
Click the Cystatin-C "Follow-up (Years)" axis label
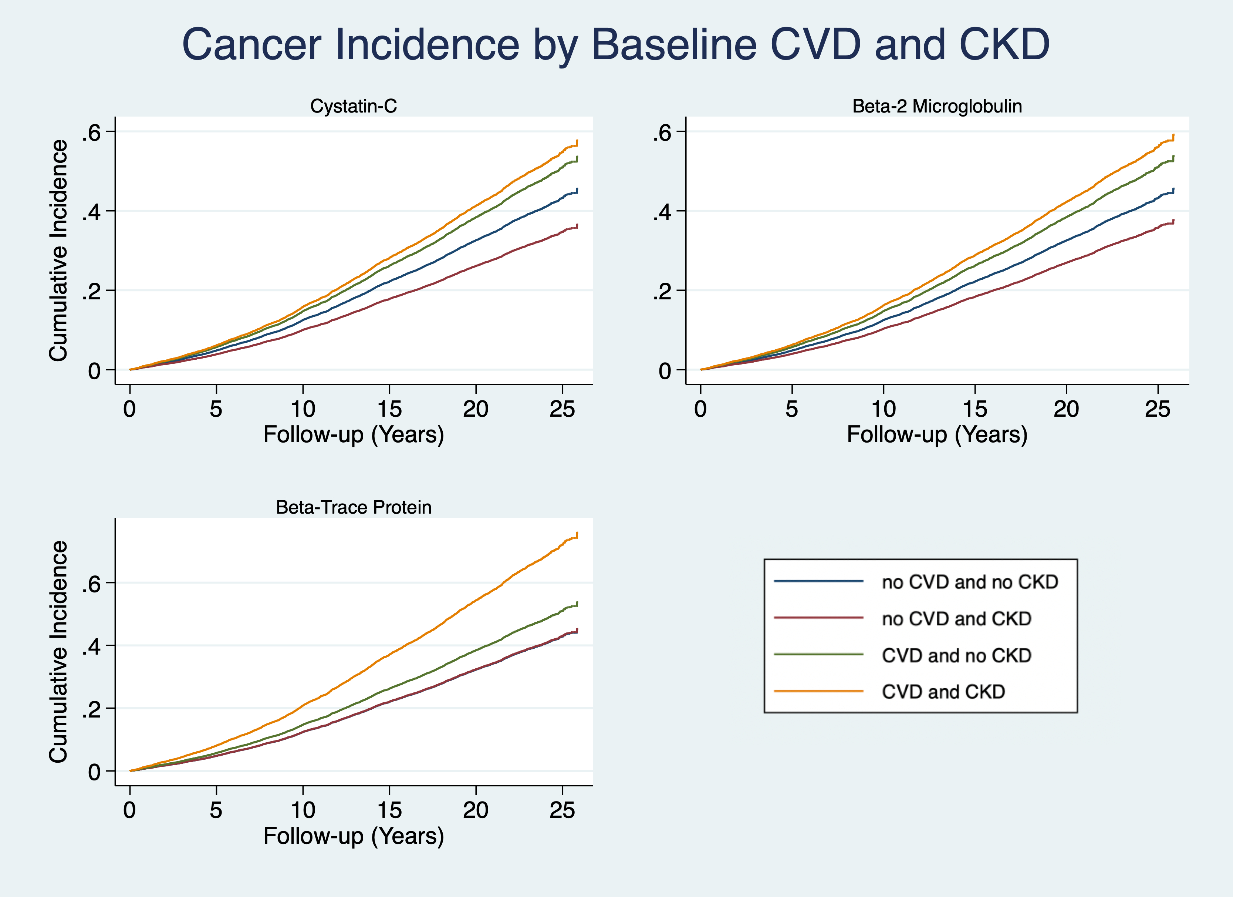[354, 435]
